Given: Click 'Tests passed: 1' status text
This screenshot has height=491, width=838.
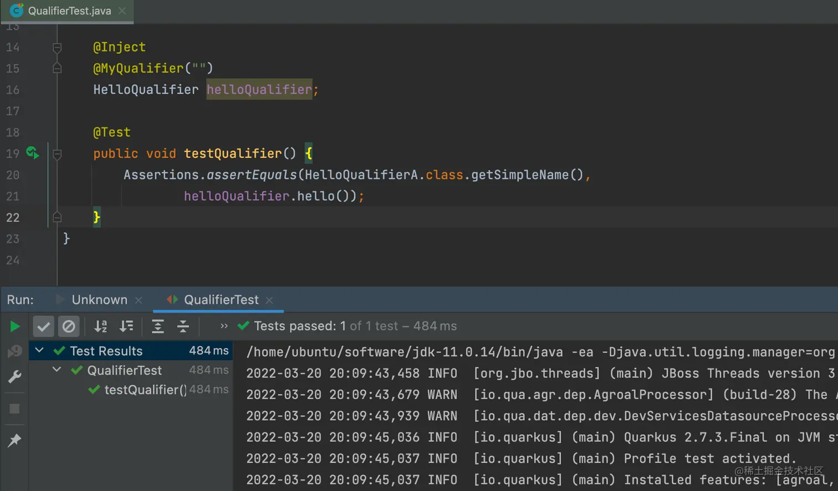Looking at the screenshot, I should pos(300,326).
